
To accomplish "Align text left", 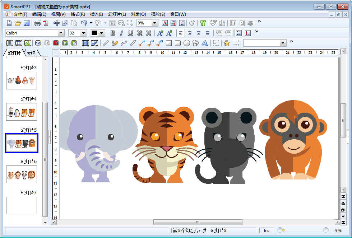I will tap(180, 33).
